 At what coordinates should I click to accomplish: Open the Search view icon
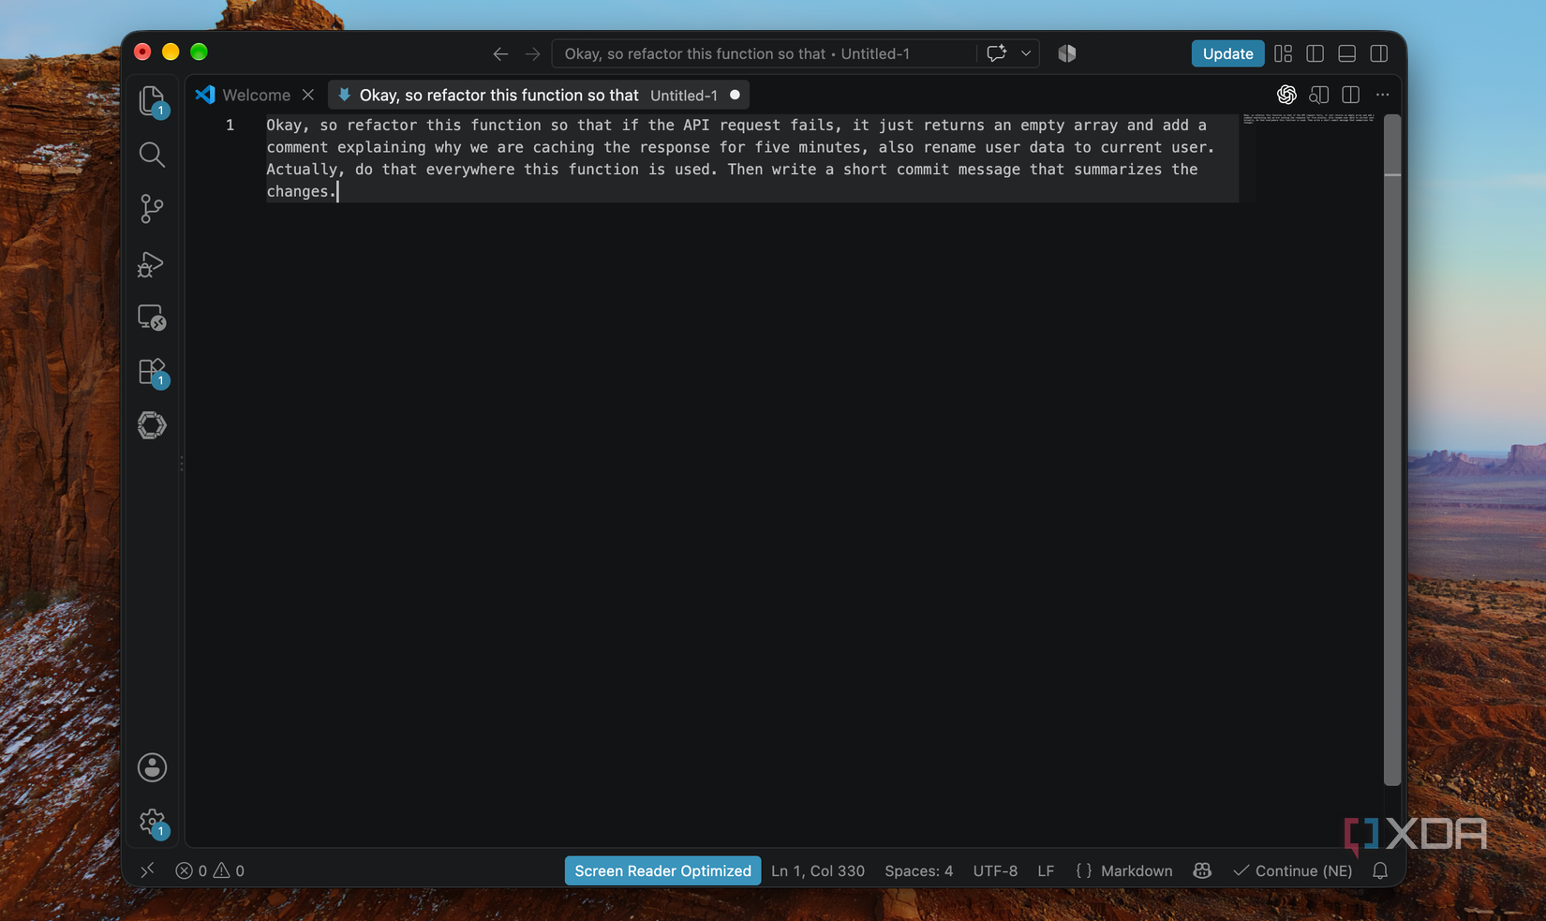point(152,155)
